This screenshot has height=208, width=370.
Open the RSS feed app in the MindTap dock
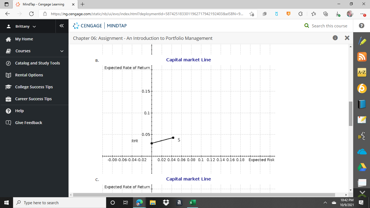pyautogui.click(x=362, y=57)
